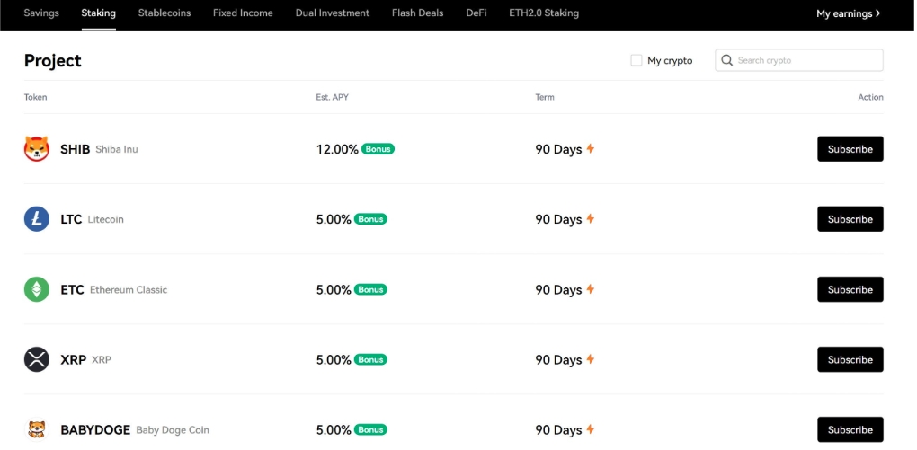Click the lightning icon in LTC row

point(590,218)
